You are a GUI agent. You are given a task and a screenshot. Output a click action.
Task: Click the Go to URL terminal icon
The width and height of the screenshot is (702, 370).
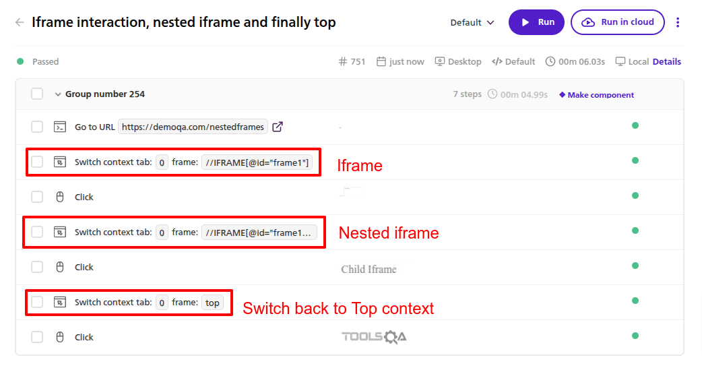60,127
